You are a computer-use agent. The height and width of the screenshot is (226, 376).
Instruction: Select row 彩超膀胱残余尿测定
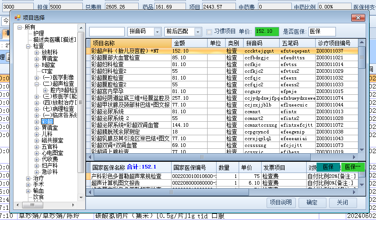(x=222, y=132)
